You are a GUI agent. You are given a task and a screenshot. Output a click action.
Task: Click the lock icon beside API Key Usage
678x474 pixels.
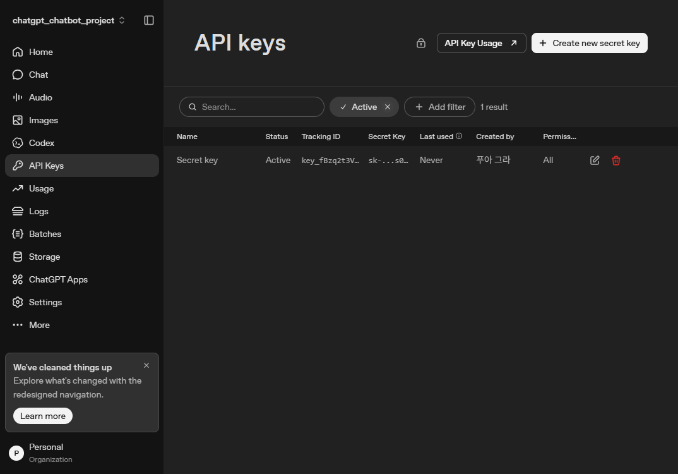420,43
